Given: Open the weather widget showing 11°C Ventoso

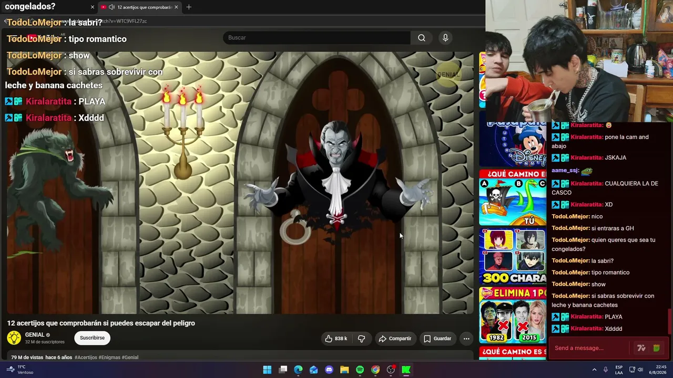Looking at the screenshot, I should pos(19,370).
